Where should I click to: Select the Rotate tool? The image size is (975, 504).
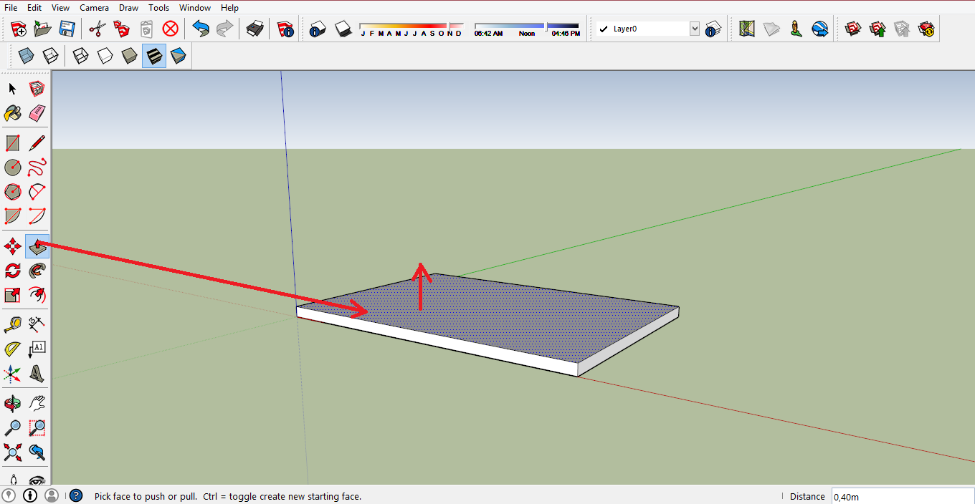click(12, 271)
